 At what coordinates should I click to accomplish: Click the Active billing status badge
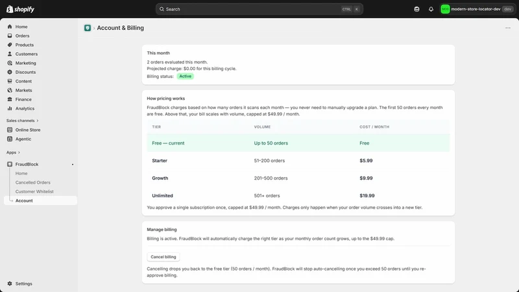(x=186, y=76)
